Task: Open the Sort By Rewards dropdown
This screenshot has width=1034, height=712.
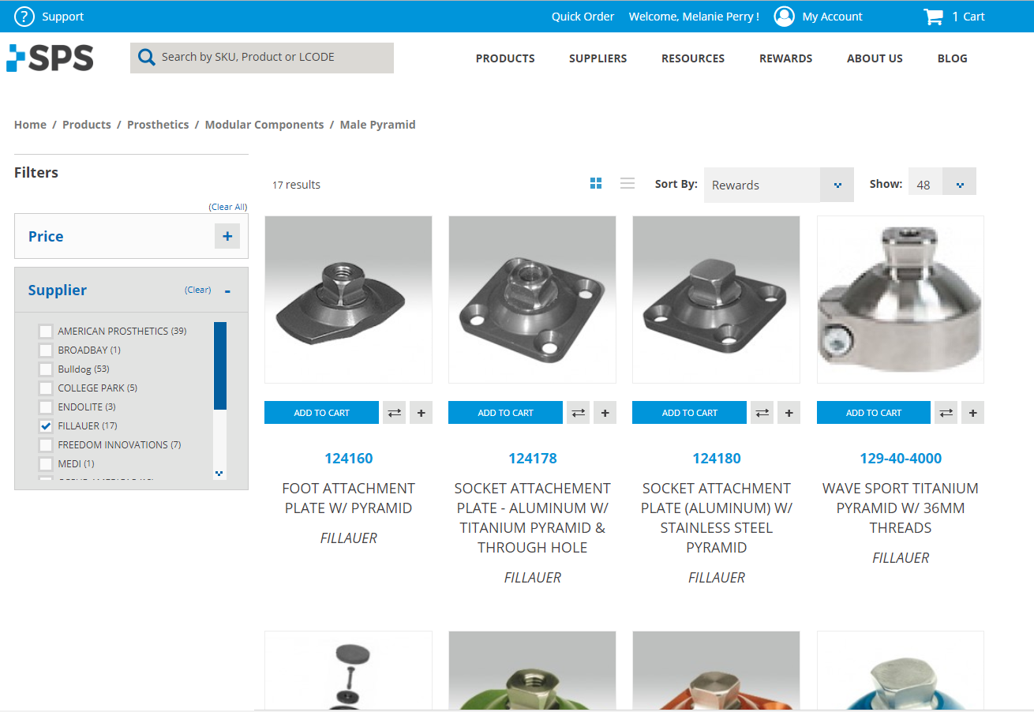Action: click(x=778, y=185)
